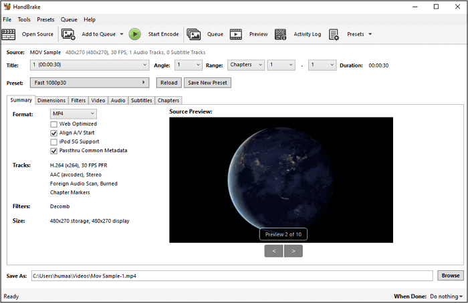Click the Presets list icon
The height and width of the screenshot is (303, 468).
334,34
